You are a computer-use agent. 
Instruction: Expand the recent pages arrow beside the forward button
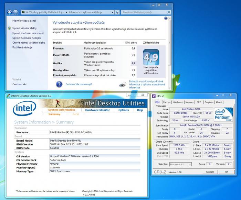click(20, 12)
